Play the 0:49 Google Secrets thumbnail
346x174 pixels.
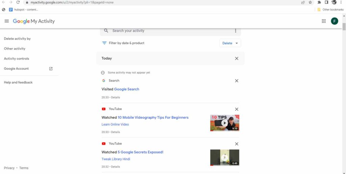225,158
